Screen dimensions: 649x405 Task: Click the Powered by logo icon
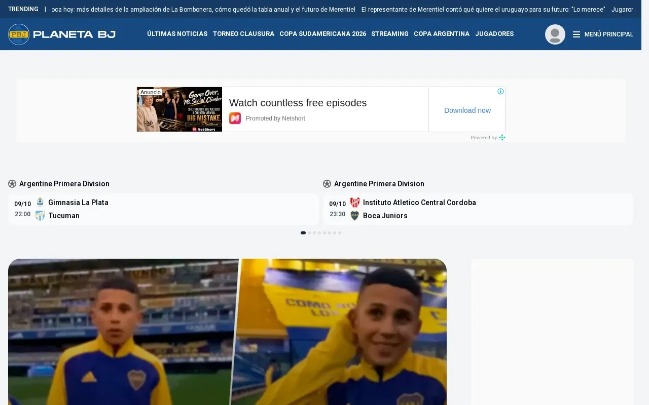(x=502, y=137)
